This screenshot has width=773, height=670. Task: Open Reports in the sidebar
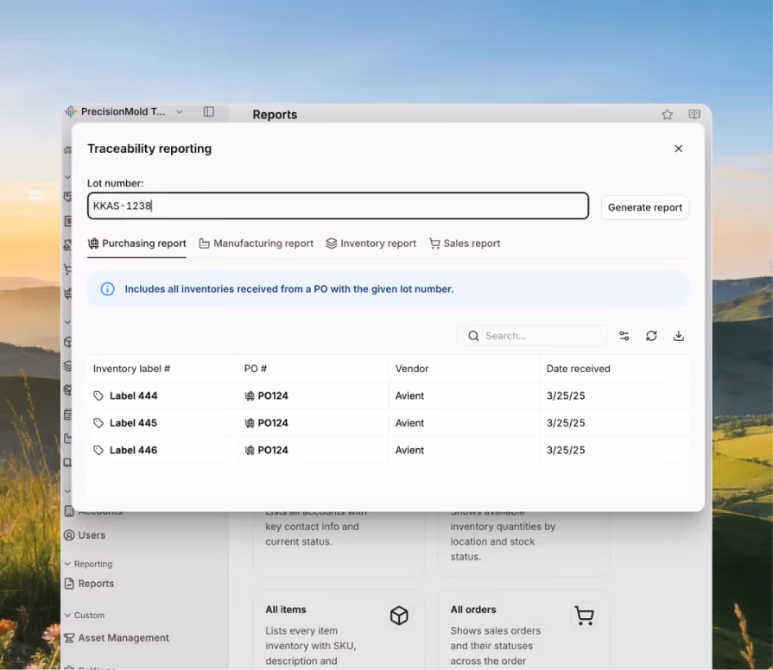89,584
